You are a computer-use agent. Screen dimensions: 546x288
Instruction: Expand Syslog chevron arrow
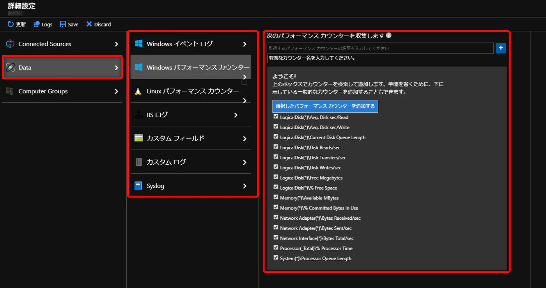click(x=245, y=186)
